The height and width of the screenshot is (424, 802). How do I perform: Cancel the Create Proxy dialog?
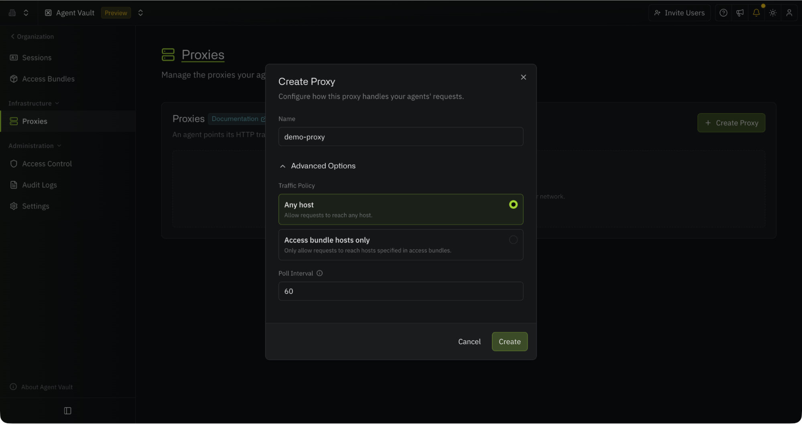469,342
